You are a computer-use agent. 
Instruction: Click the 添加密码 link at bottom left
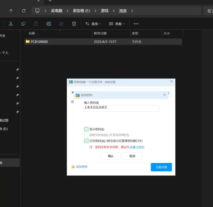(x=82, y=167)
